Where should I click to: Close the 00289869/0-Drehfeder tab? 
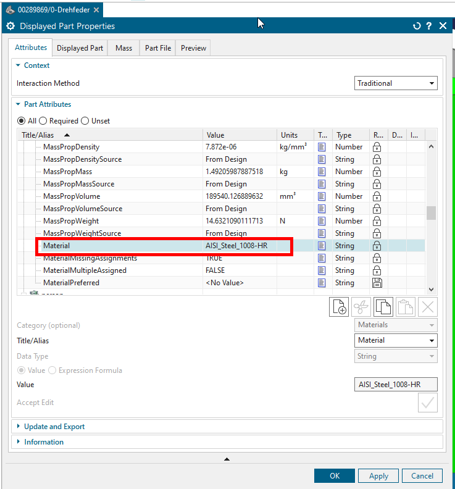pos(96,10)
